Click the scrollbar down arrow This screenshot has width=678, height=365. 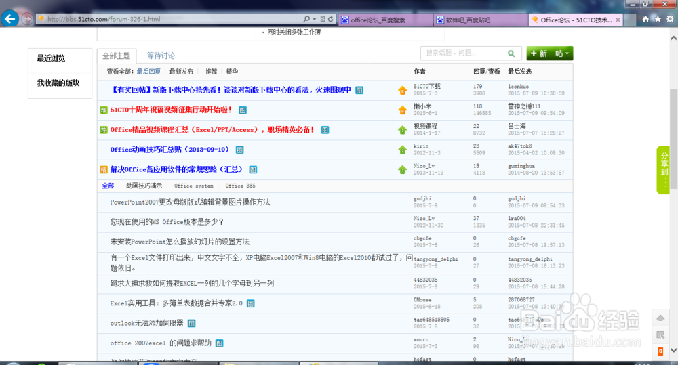(x=673, y=350)
